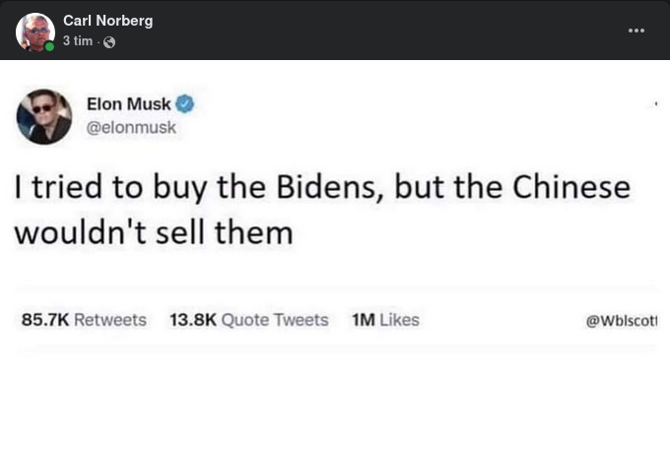Click the blue verified badge
The height and width of the screenshot is (449, 670).
point(184,104)
